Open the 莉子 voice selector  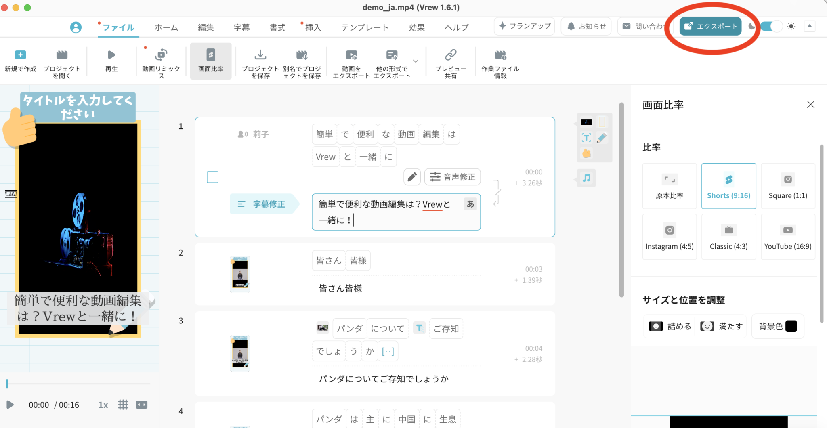click(x=254, y=134)
